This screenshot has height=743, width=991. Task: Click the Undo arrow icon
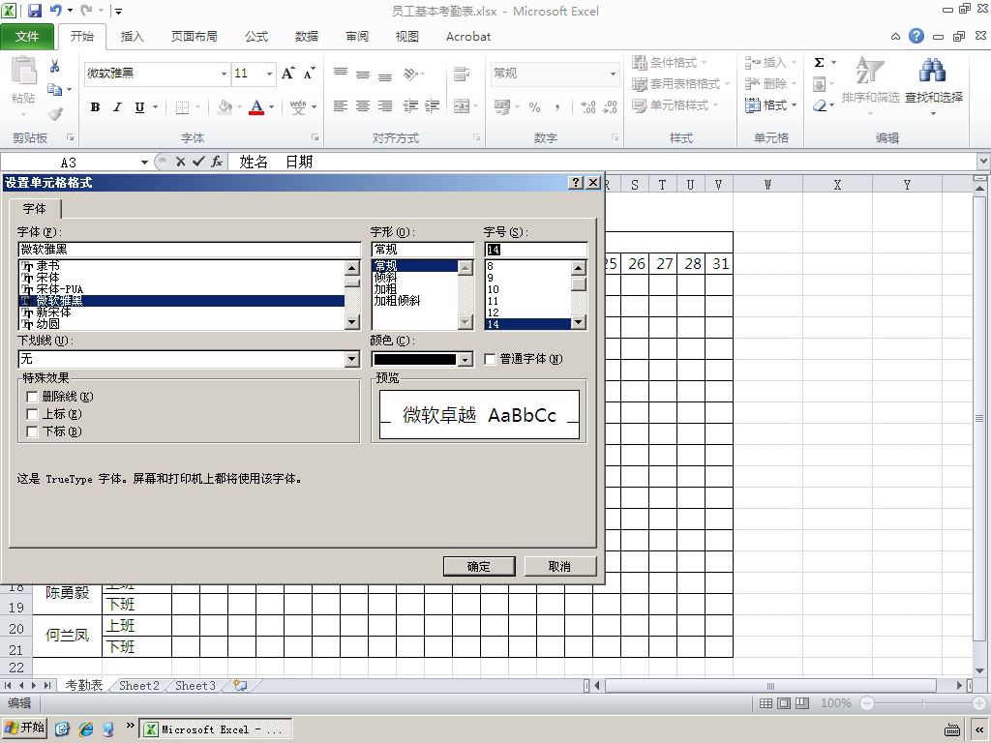click(55, 10)
